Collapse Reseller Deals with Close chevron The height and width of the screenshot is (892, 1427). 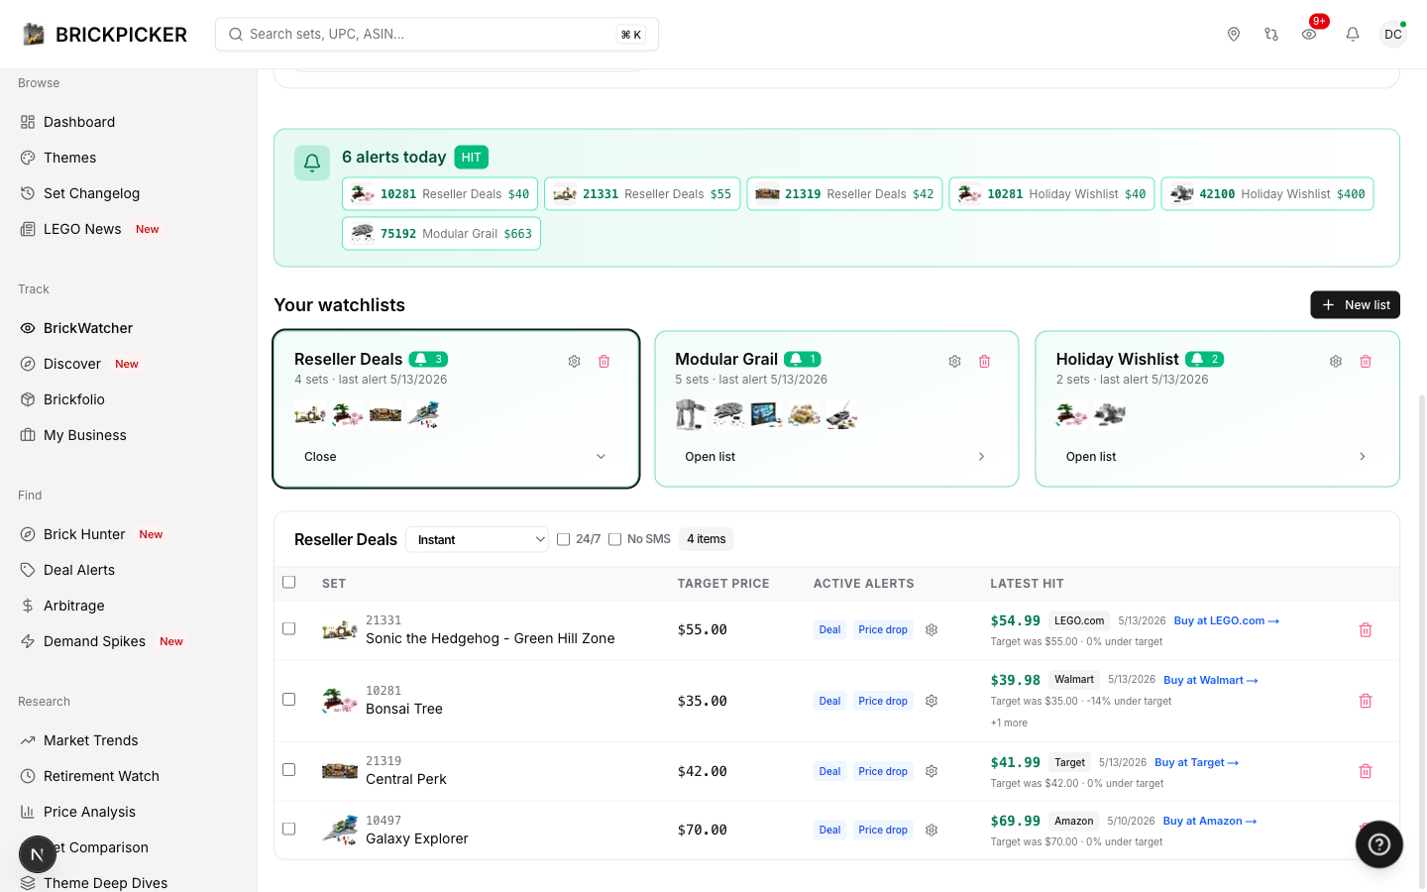(456, 457)
